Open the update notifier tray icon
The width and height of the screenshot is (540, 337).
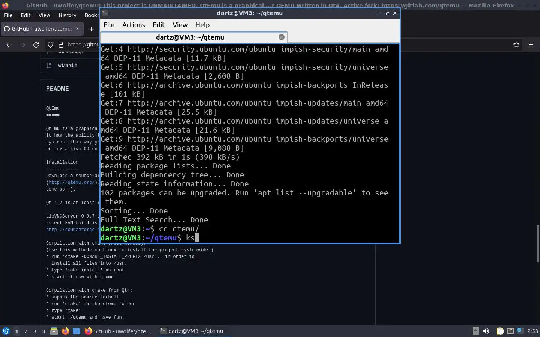coord(520,331)
